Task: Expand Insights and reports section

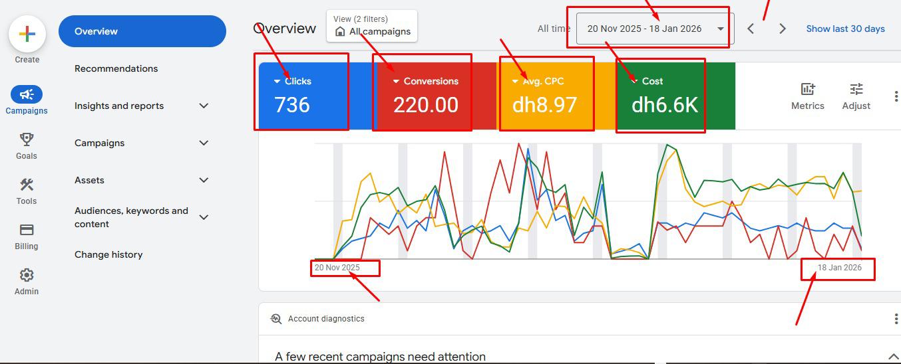Action: click(204, 106)
